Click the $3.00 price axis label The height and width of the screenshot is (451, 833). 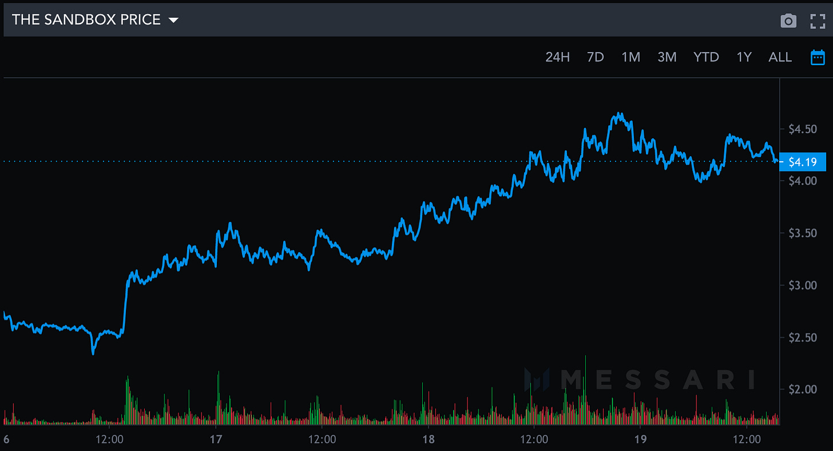point(802,285)
